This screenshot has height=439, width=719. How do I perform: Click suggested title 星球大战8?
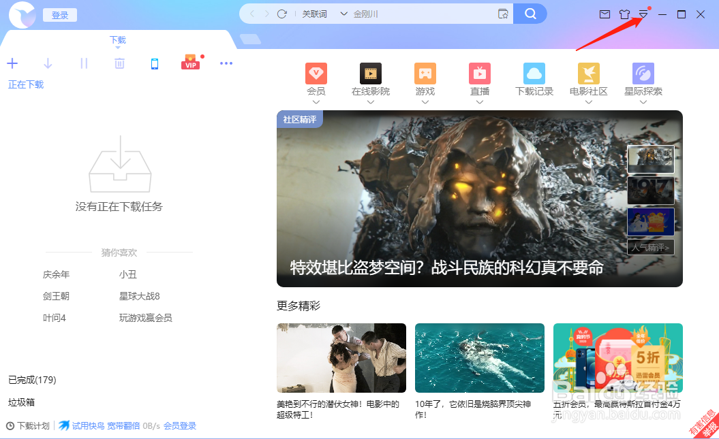coord(140,296)
